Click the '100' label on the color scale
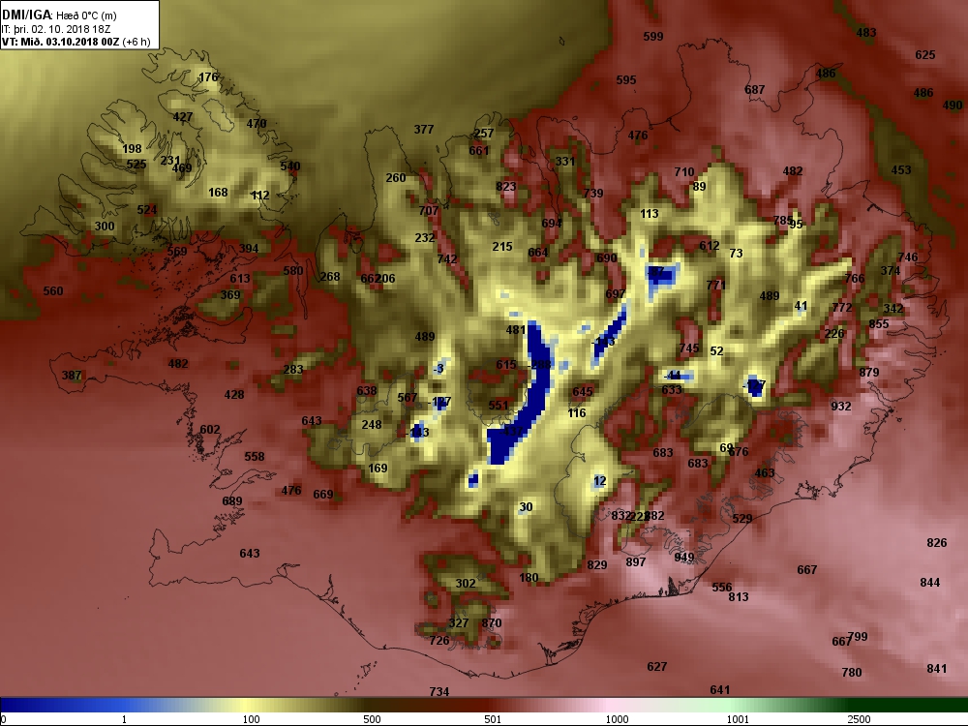Viewport: 968px width, 726px height. (x=252, y=719)
